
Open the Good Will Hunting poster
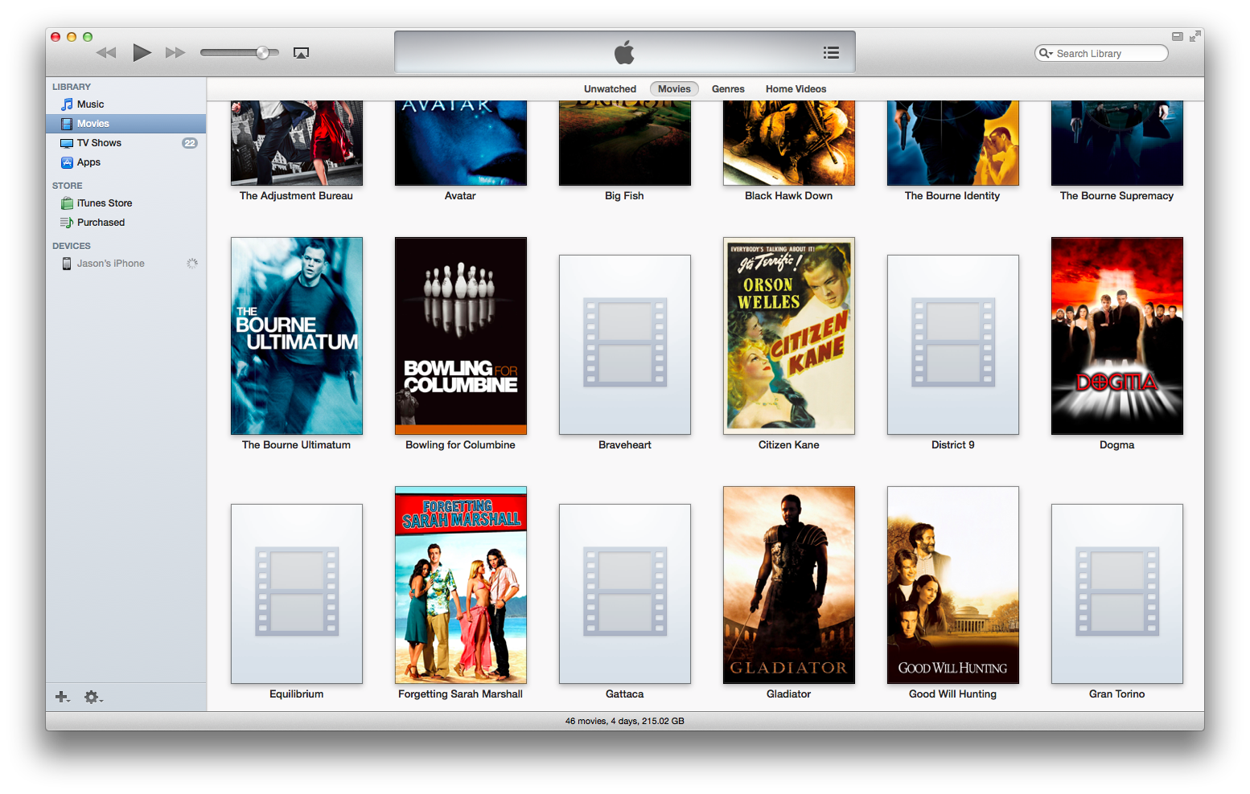953,585
